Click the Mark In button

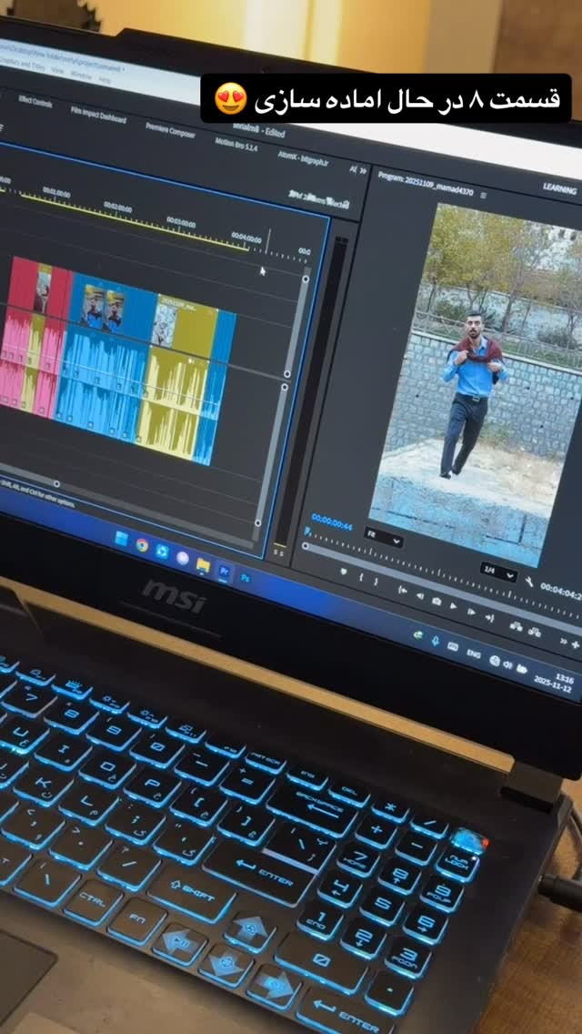pyautogui.click(x=361, y=576)
